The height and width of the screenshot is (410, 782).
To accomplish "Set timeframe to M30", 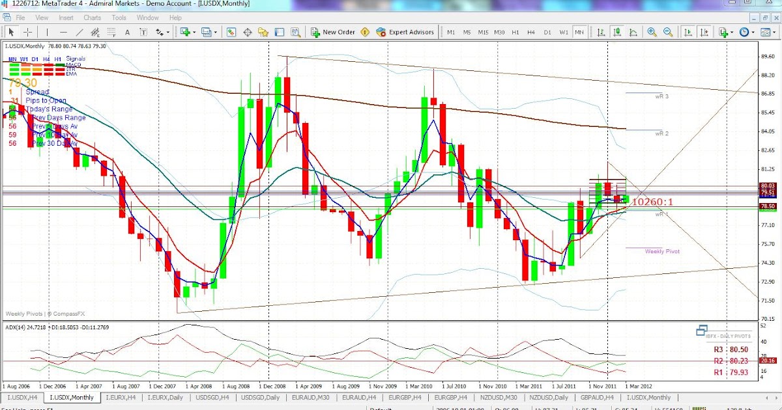I will 499,32.
